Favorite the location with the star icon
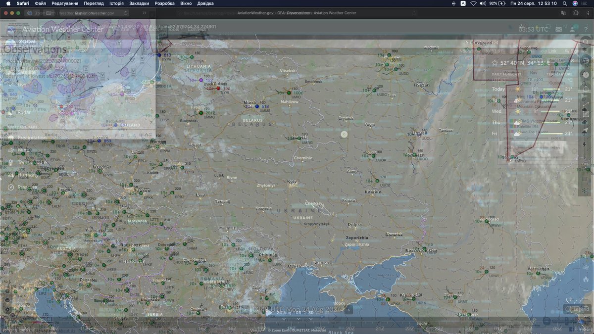The image size is (594, 334). point(495,63)
